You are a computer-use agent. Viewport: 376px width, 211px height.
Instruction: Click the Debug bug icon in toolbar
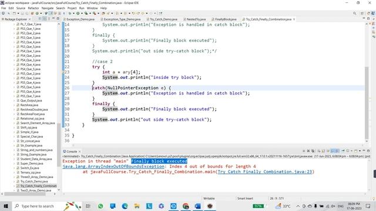point(69,13)
